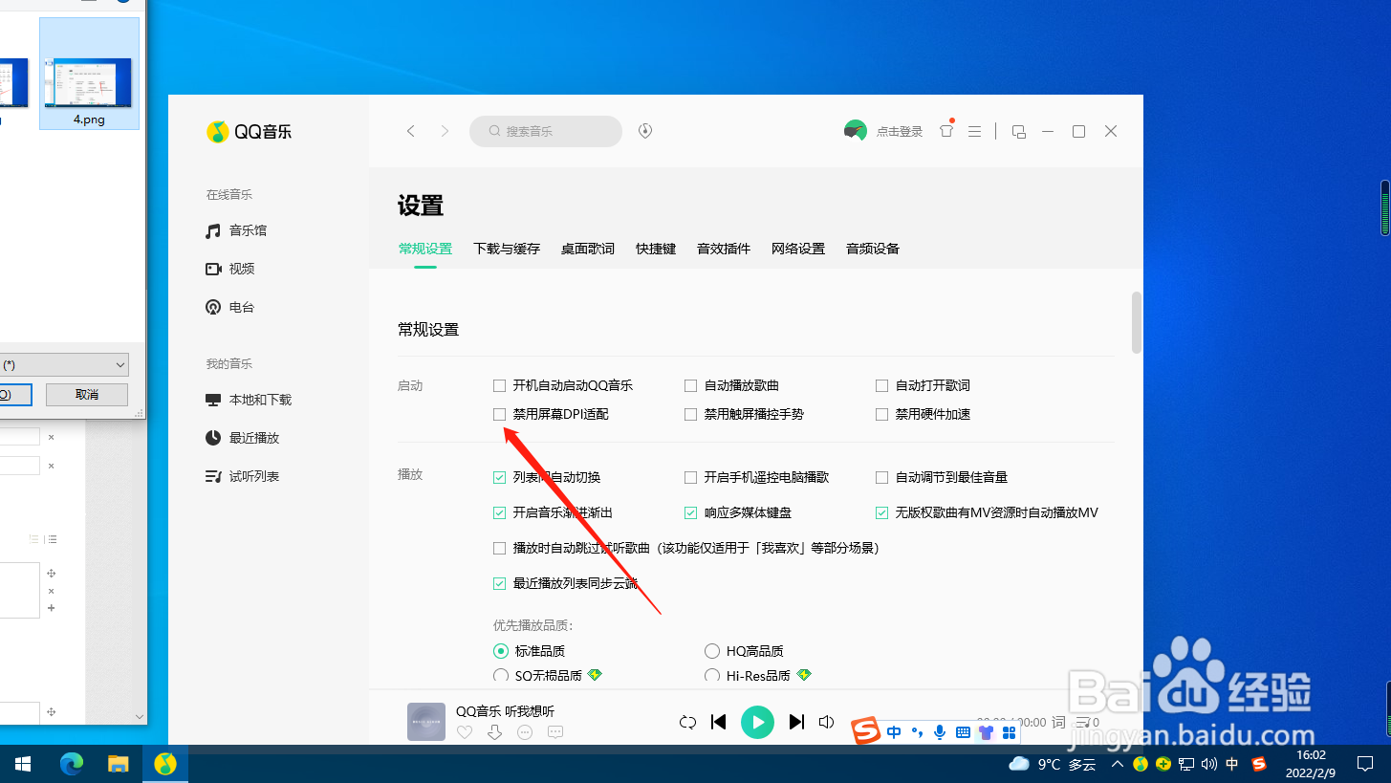Check 禁用屏幕DPI适配 option
The width and height of the screenshot is (1391, 783).
(499, 414)
